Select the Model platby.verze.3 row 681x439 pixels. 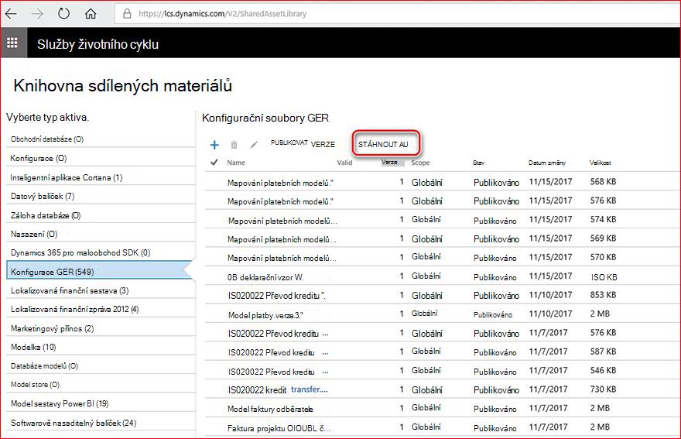coord(442,314)
